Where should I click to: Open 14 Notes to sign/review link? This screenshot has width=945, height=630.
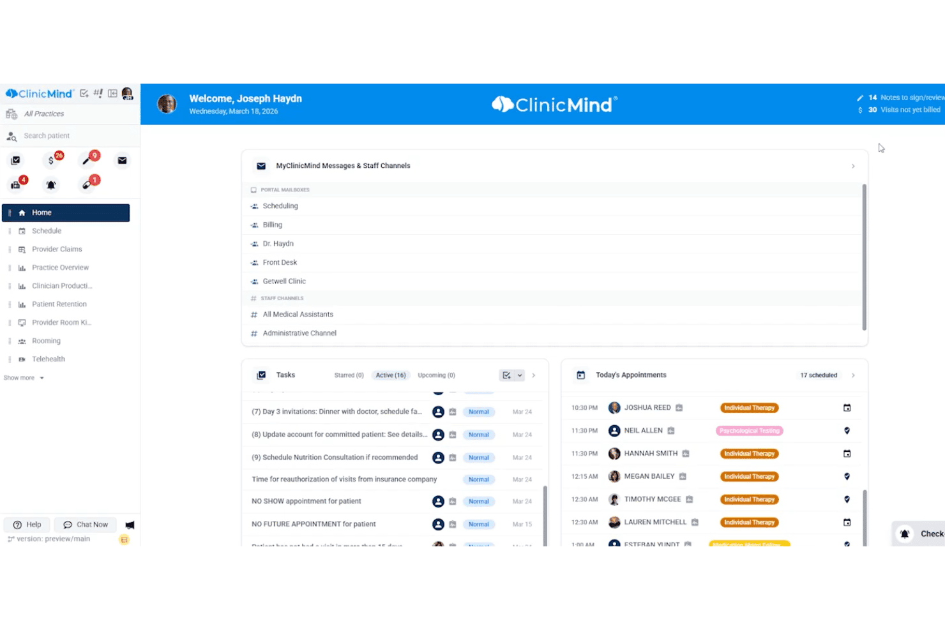pyautogui.click(x=900, y=98)
